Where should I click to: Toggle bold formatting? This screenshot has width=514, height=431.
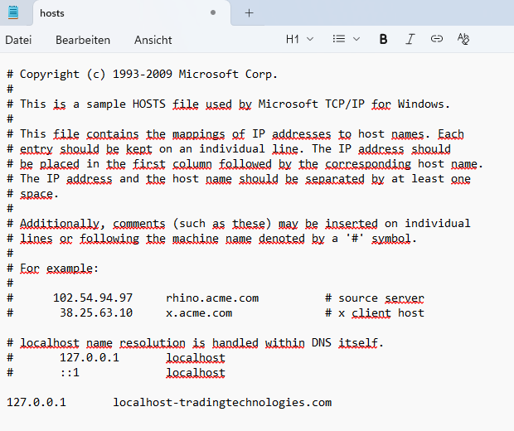383,39
